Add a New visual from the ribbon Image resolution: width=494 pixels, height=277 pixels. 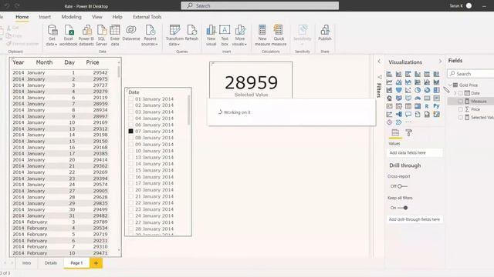211,35
